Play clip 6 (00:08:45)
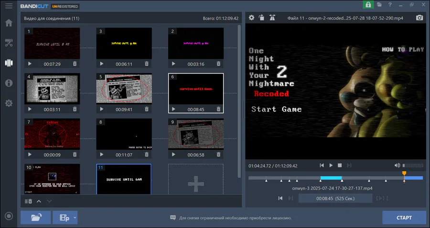The image size is (430, 228). 173,109
